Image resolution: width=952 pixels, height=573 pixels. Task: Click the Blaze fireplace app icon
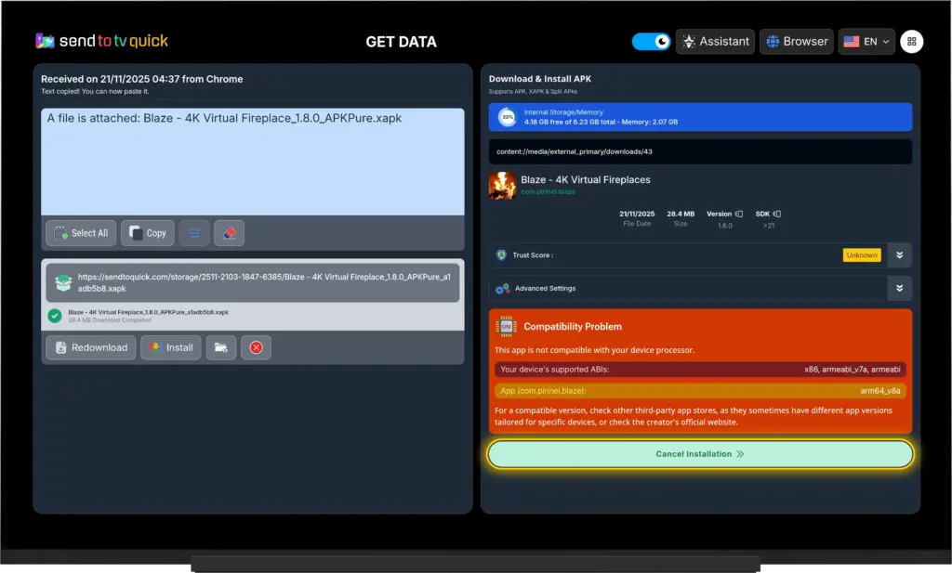pyautogui.click(x=502, y=185)
